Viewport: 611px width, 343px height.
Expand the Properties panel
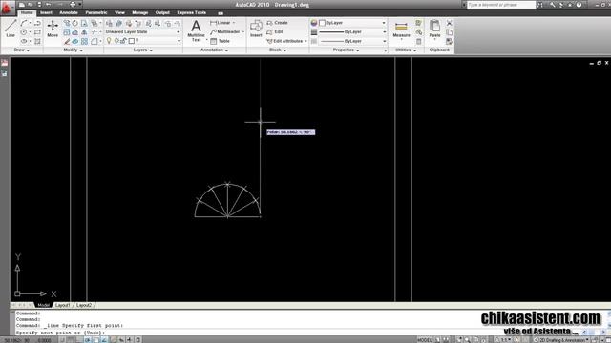coord(346,50)
